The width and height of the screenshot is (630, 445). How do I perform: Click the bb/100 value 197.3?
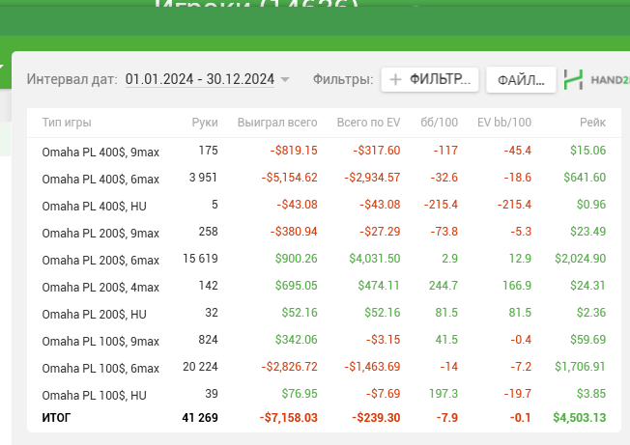tap(444, 393)
